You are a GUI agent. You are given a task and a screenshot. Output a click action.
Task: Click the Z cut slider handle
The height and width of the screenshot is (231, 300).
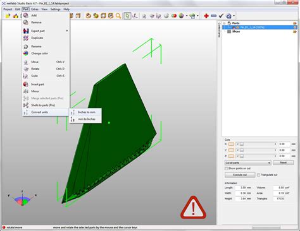pyautogui.click(x=242, y=156)
